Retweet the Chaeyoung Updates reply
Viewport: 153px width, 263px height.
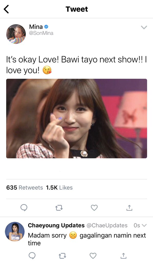click(x=62, y=256)
